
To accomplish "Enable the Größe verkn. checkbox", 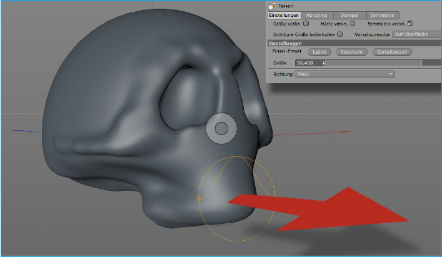I will [x=306, y=24].
